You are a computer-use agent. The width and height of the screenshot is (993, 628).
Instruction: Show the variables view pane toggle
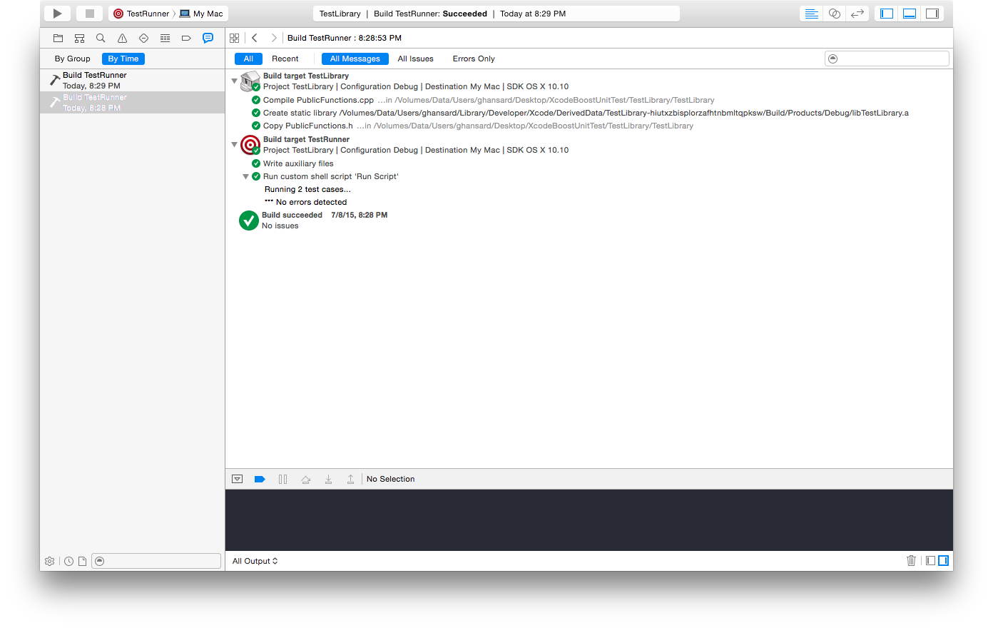coord(930,560)
